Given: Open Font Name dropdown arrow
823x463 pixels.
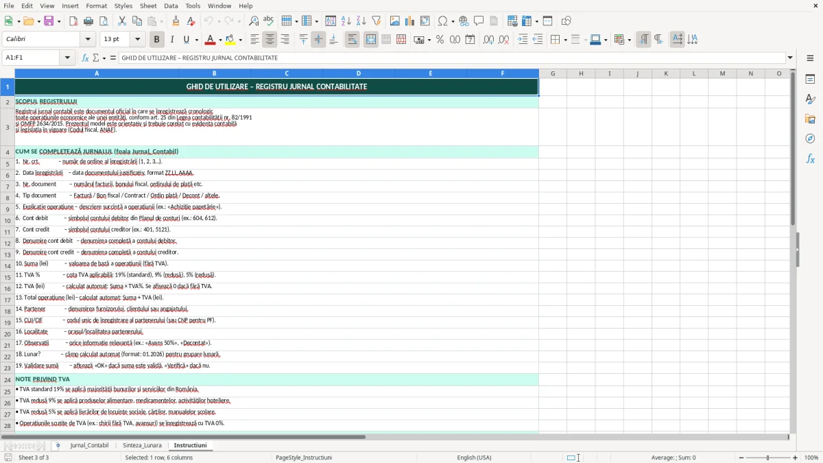Looking at the screenshot, I should tap(87, 40).
